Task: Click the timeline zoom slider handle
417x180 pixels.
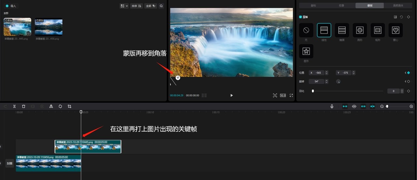Action: (387, 106)
